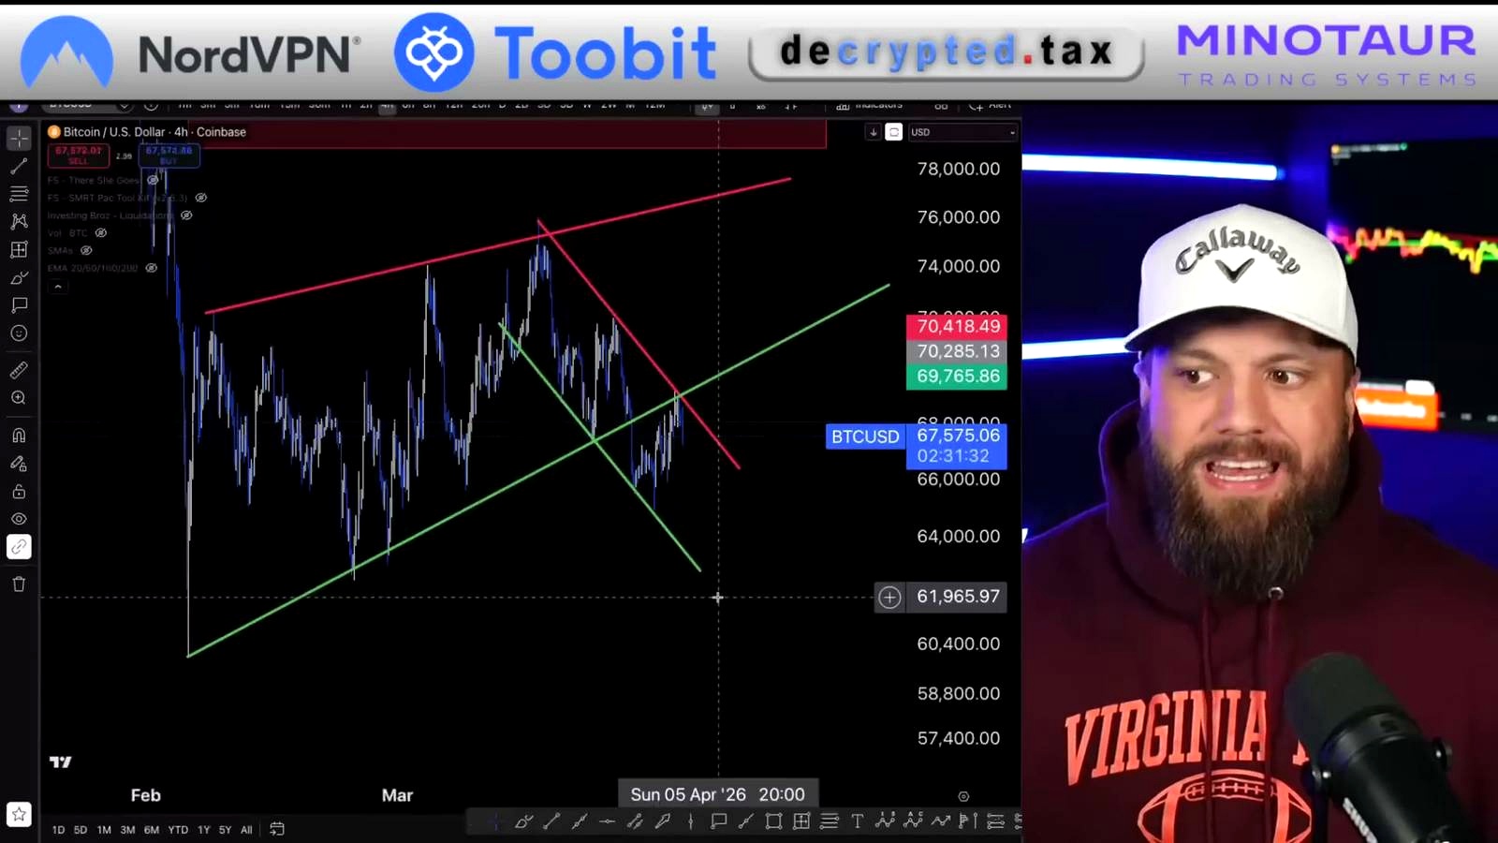This screenshot has height=843, width=1498.
Task: Select the YTD time range
Action: 178,830
